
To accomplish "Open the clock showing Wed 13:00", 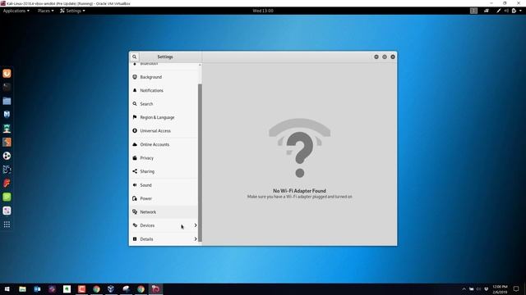I will tap(263, 11).
